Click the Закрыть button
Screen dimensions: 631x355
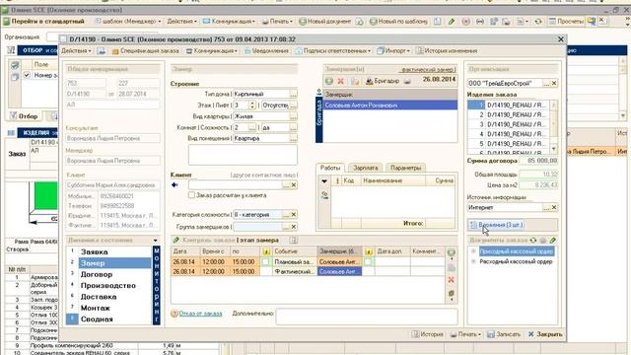pos(545,334)
